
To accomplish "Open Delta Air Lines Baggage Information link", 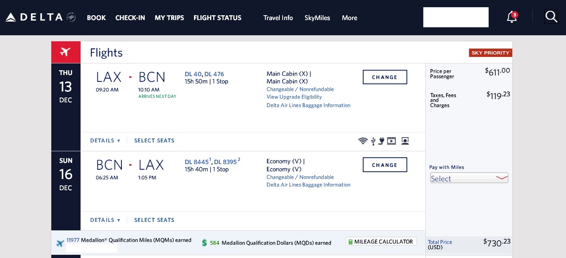I will pyautogui.click(x=308, y=105).
